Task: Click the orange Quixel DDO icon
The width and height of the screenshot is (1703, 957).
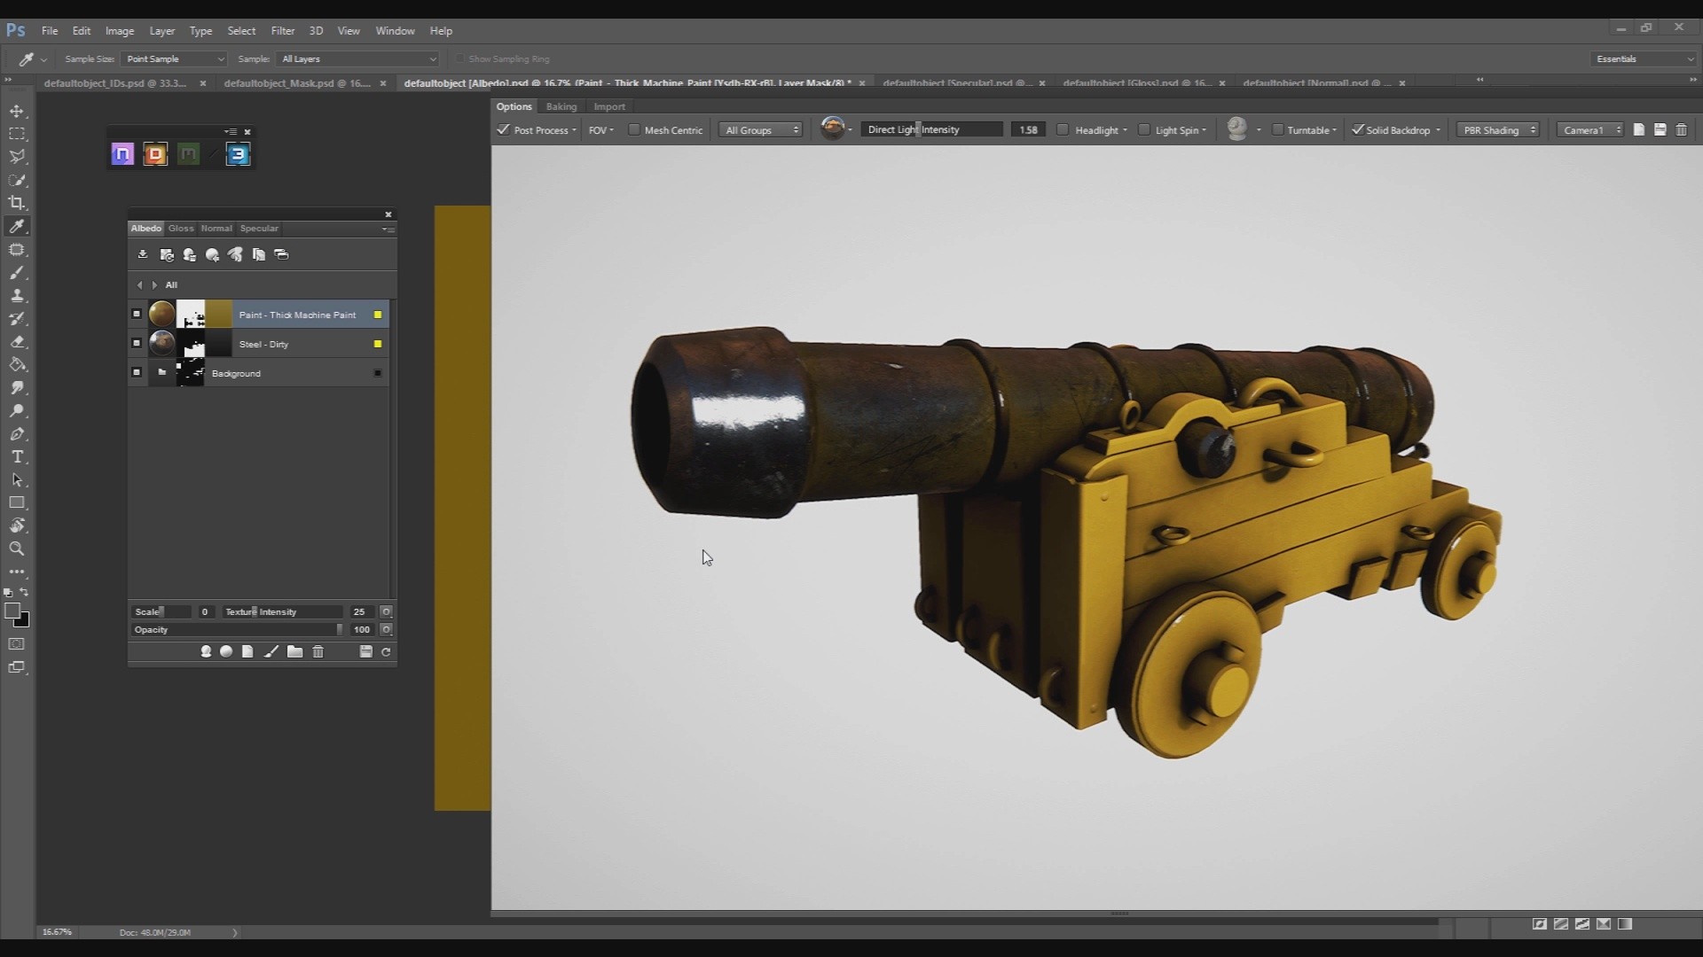Action: point(155,154)
